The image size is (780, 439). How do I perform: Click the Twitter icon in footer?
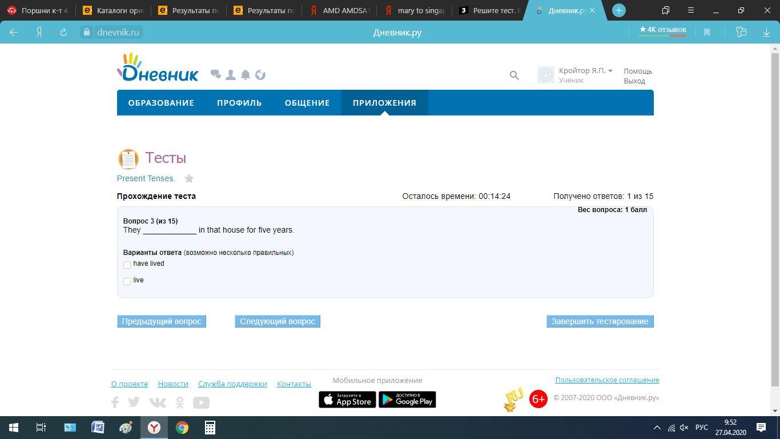coord(134,402)
